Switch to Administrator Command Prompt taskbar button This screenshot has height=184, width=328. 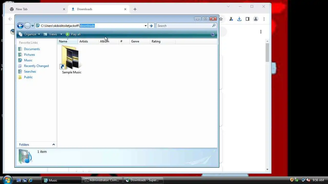tap(102, 180)
